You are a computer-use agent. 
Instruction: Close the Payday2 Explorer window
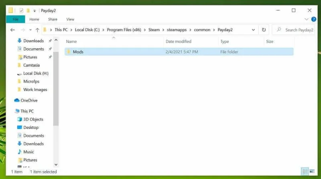309,10
